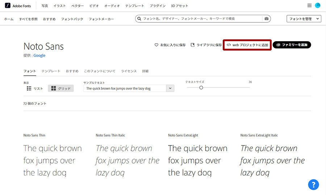The width and height of the screenshot is (326, 195).
Task: Open the user profile avatar
Action: pos(317,5)
